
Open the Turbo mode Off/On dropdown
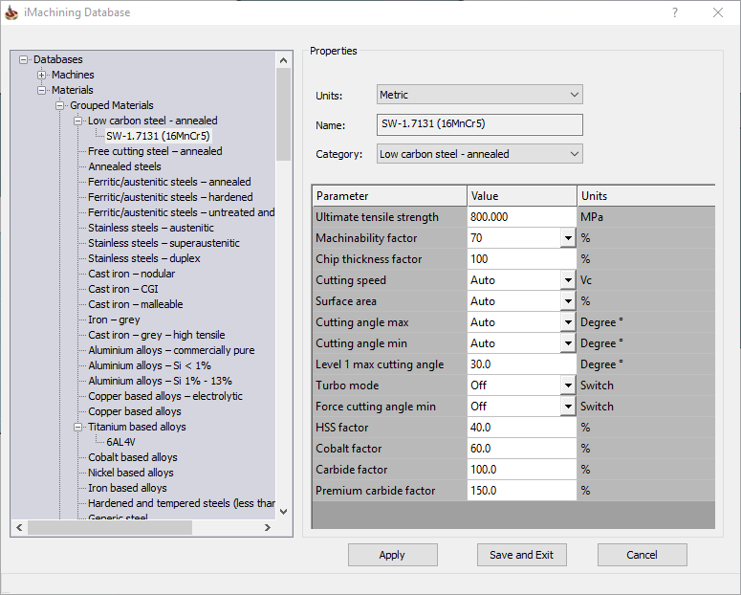pos(568,386)
